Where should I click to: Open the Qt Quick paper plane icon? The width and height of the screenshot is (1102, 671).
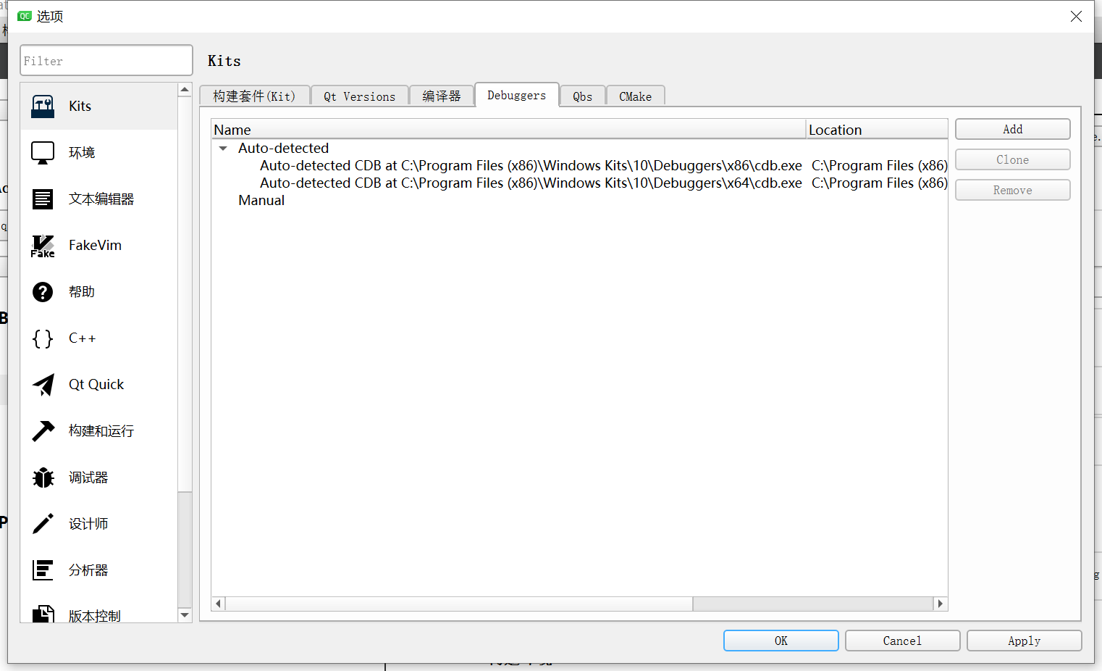[x=43, y=385]
